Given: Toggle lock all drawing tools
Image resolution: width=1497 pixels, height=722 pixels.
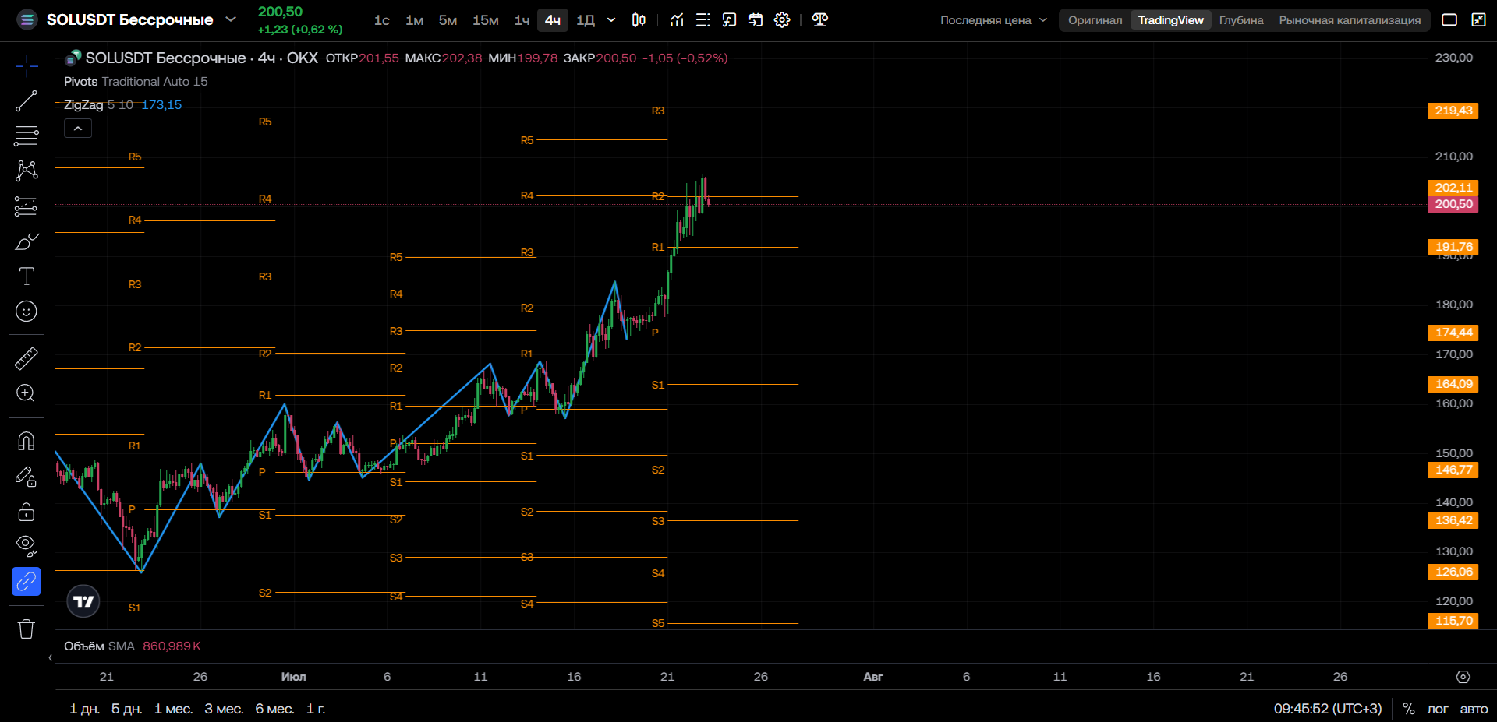Looking at the screenshot, I should coord(27,511).
